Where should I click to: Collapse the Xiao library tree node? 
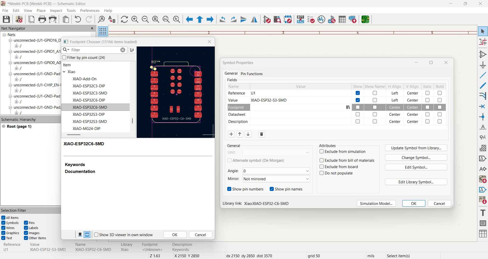[64, 72]
